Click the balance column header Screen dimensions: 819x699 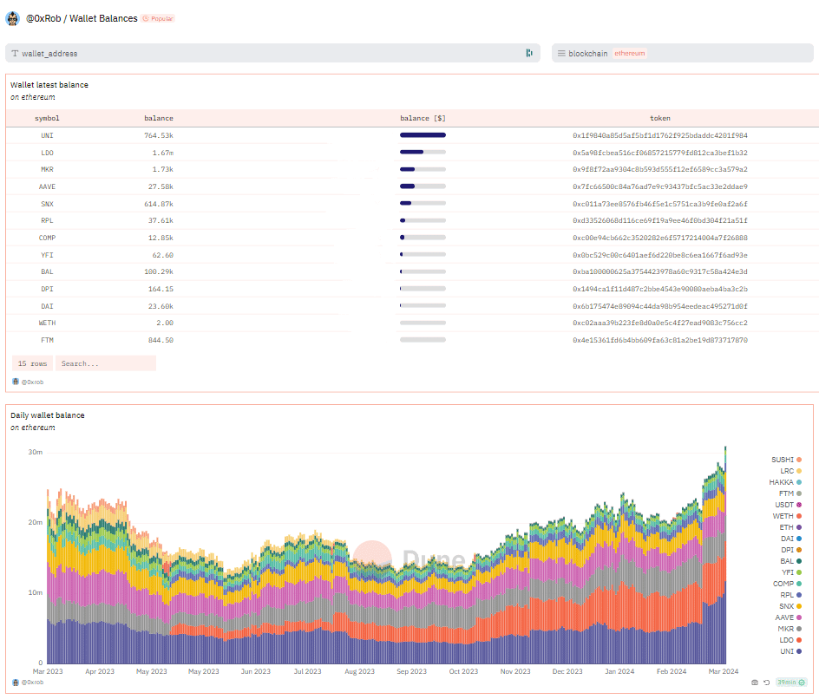pos(158,118)
